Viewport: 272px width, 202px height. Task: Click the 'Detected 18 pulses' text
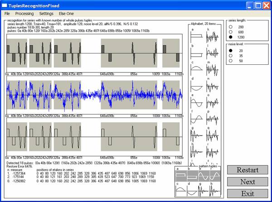pyautogui.click(x=20, y=163)
